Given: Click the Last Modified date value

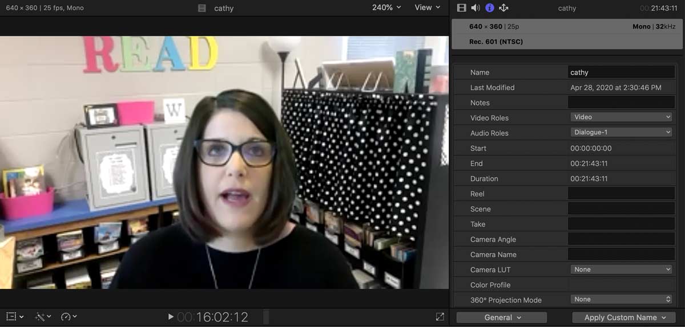Looking at the screenshot, I should pyautogui.click(x=616, y=88).
